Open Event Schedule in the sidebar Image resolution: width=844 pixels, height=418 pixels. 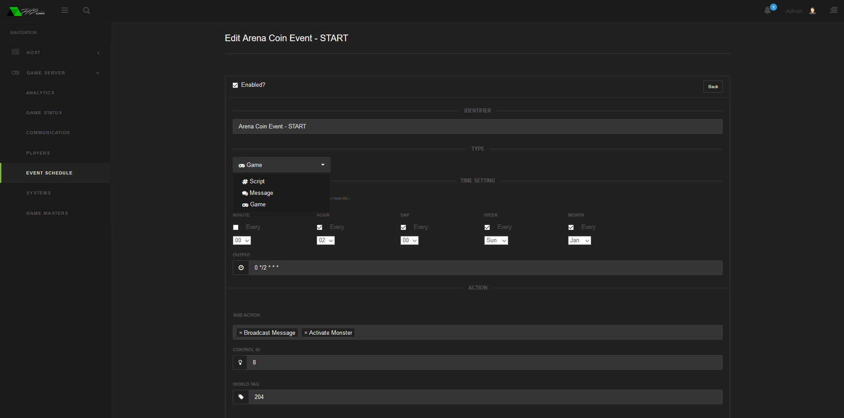[x=49, y=173]
